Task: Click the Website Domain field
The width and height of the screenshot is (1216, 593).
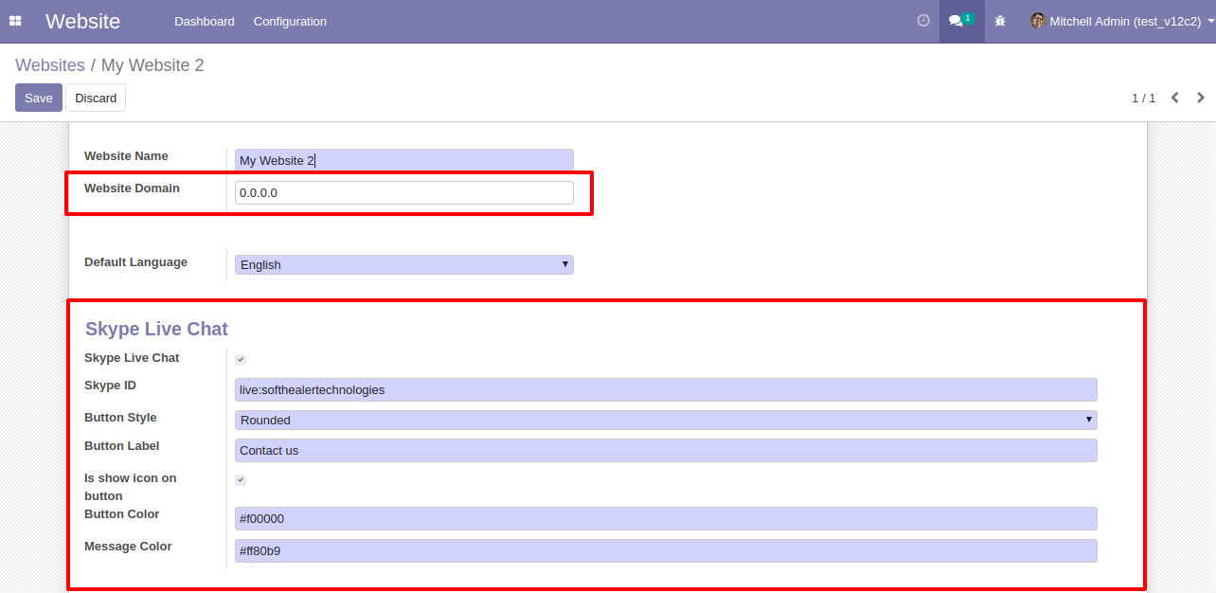Action: click(x=404, y=192)
